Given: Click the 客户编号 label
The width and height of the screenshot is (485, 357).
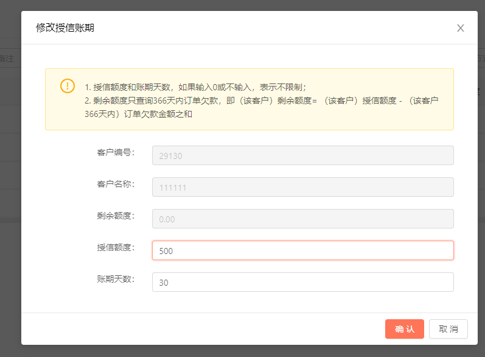Looking at the screenshot, I should (116, 152).
